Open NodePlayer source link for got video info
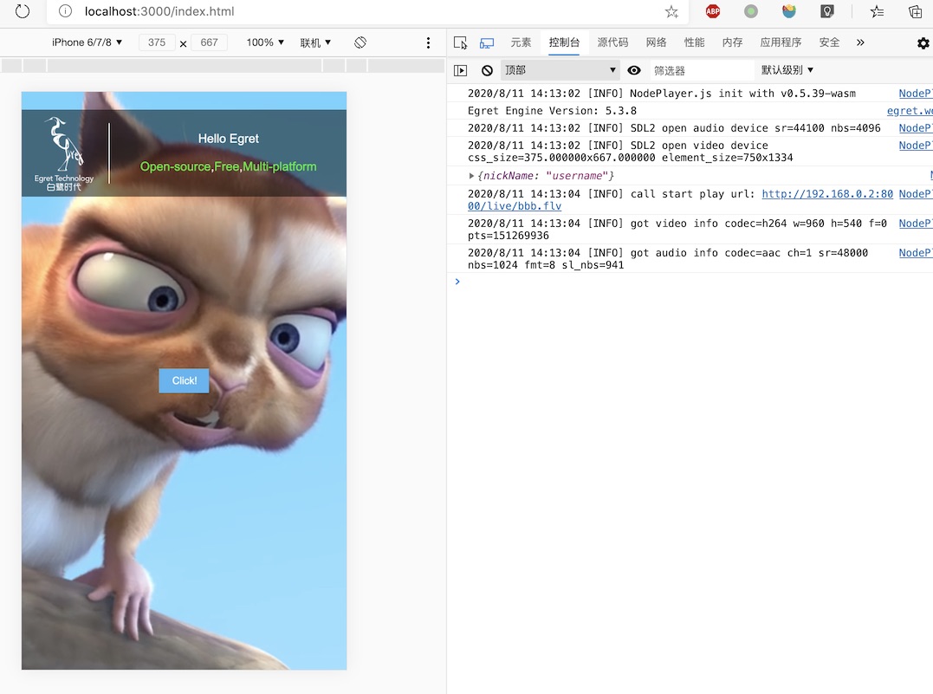 coord(916,224)
